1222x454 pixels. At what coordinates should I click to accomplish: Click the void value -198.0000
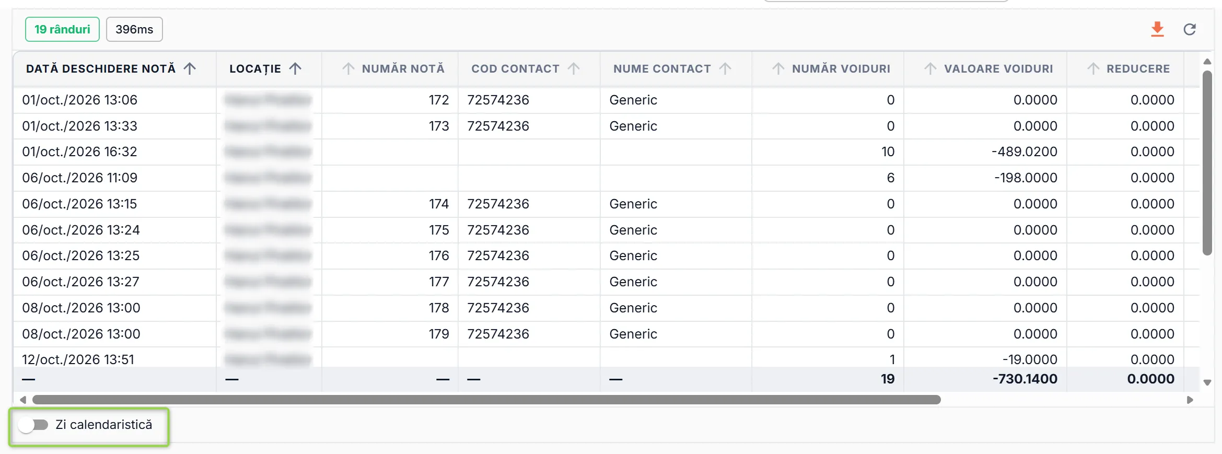[1026, 178]
